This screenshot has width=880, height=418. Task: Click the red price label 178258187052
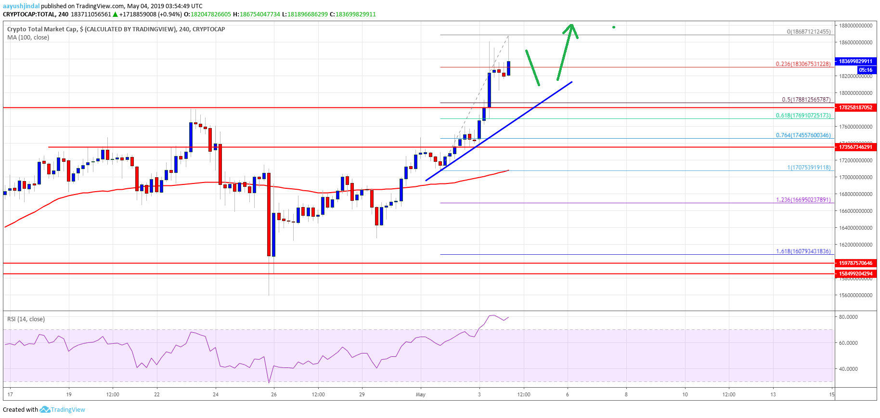coord(855,107)
